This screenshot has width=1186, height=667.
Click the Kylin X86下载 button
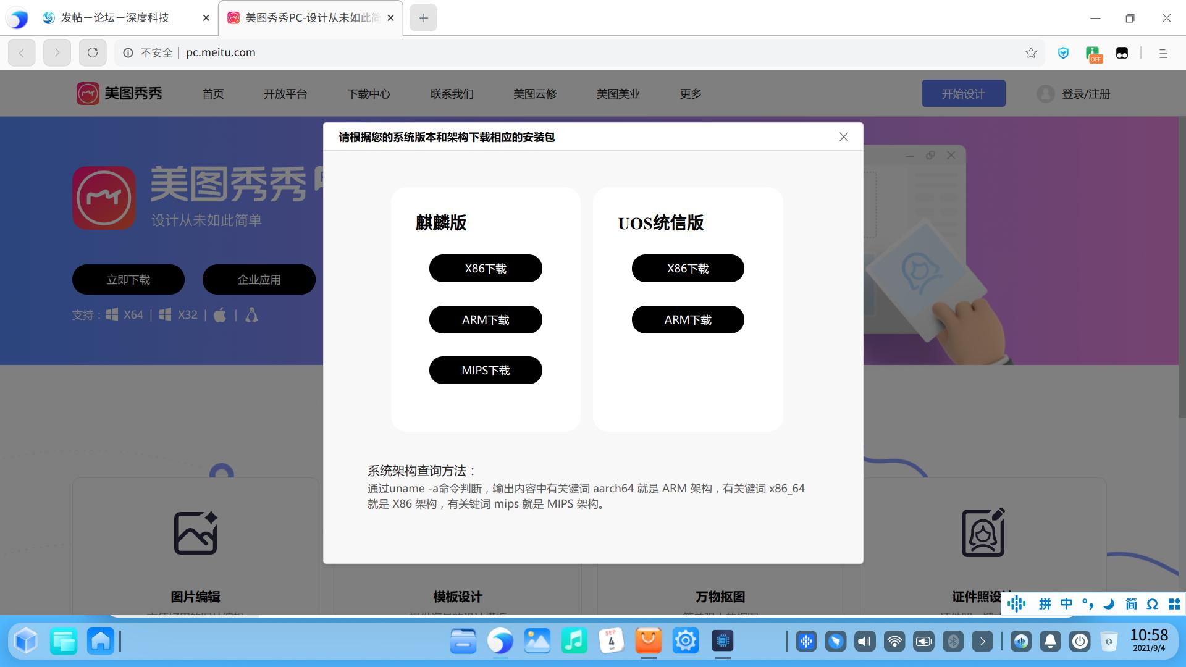click(486, 269)
